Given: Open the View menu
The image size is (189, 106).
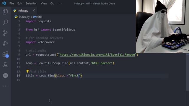Looking at the screenshot, I should tap(44, 4).
